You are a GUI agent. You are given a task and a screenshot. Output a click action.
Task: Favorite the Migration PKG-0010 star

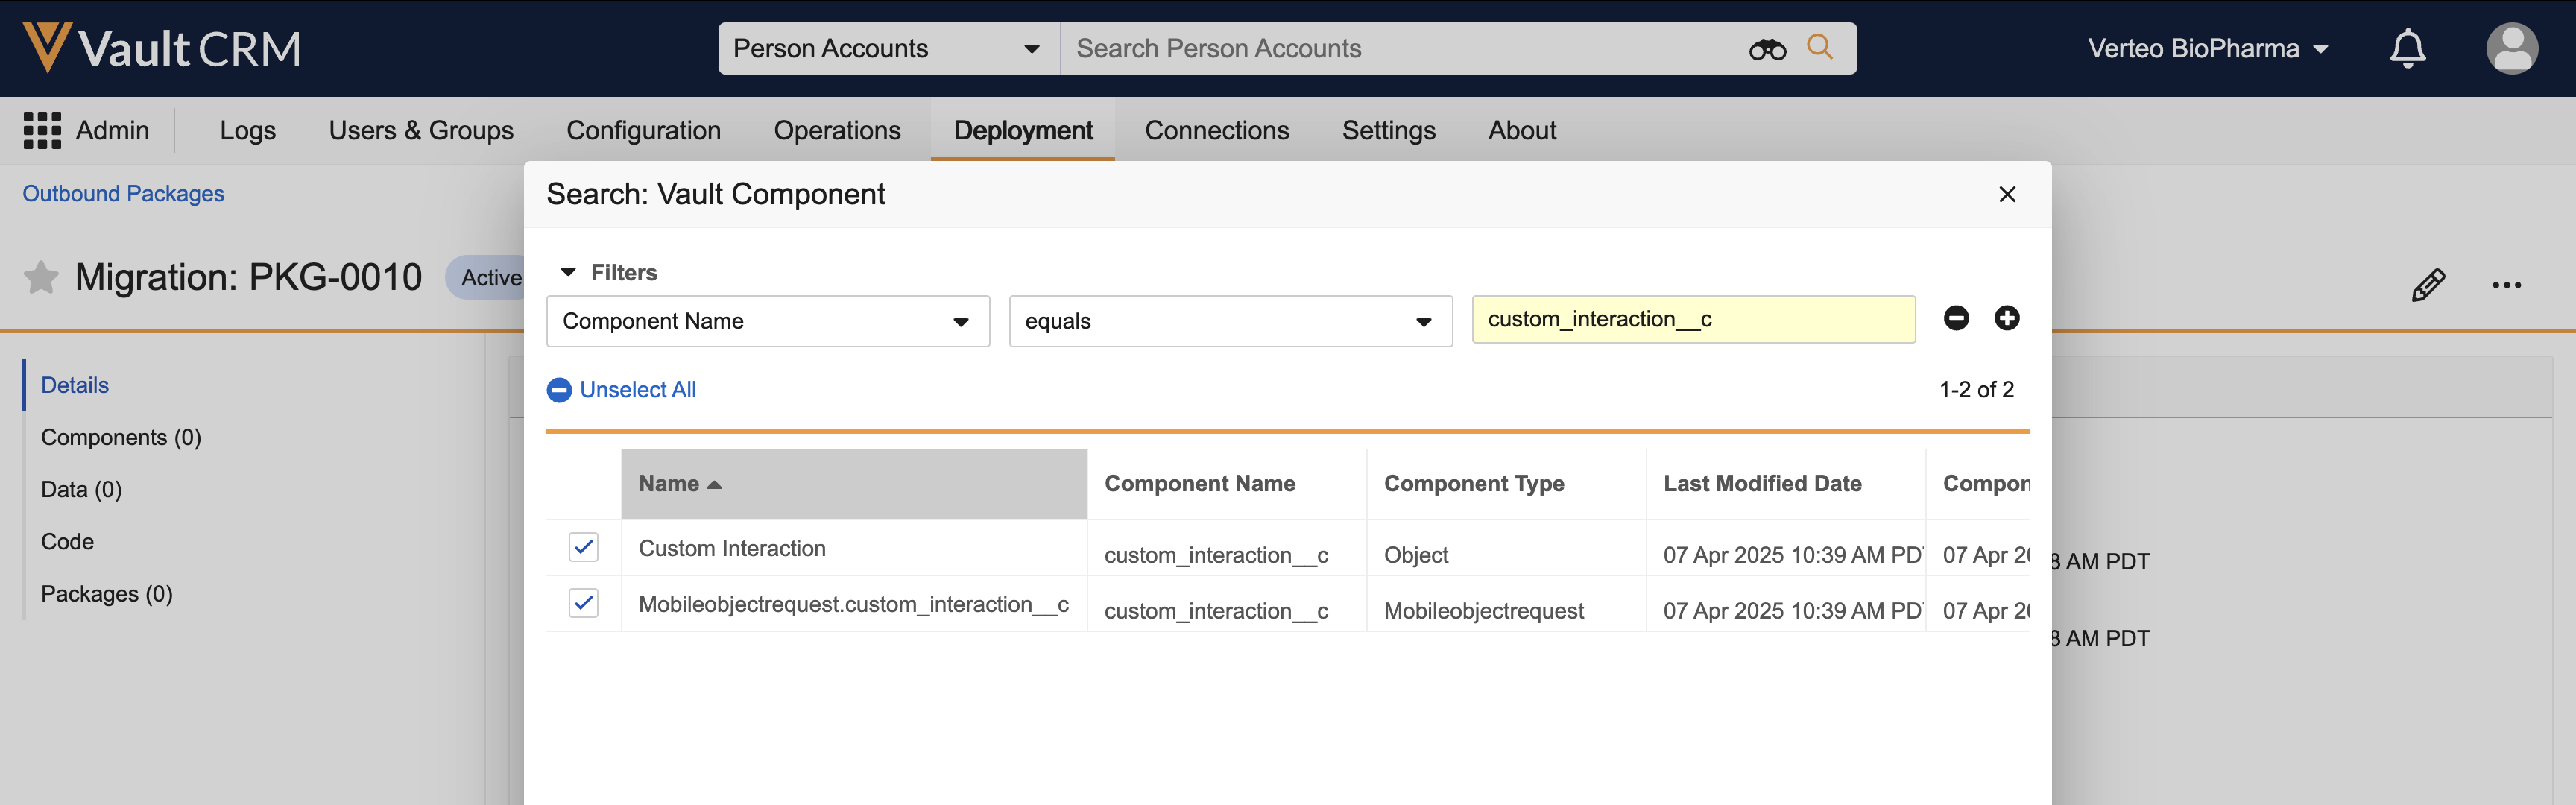click(x=41, y=277)
